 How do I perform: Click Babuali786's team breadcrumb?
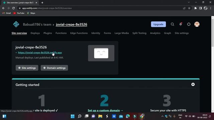(37, 24)
